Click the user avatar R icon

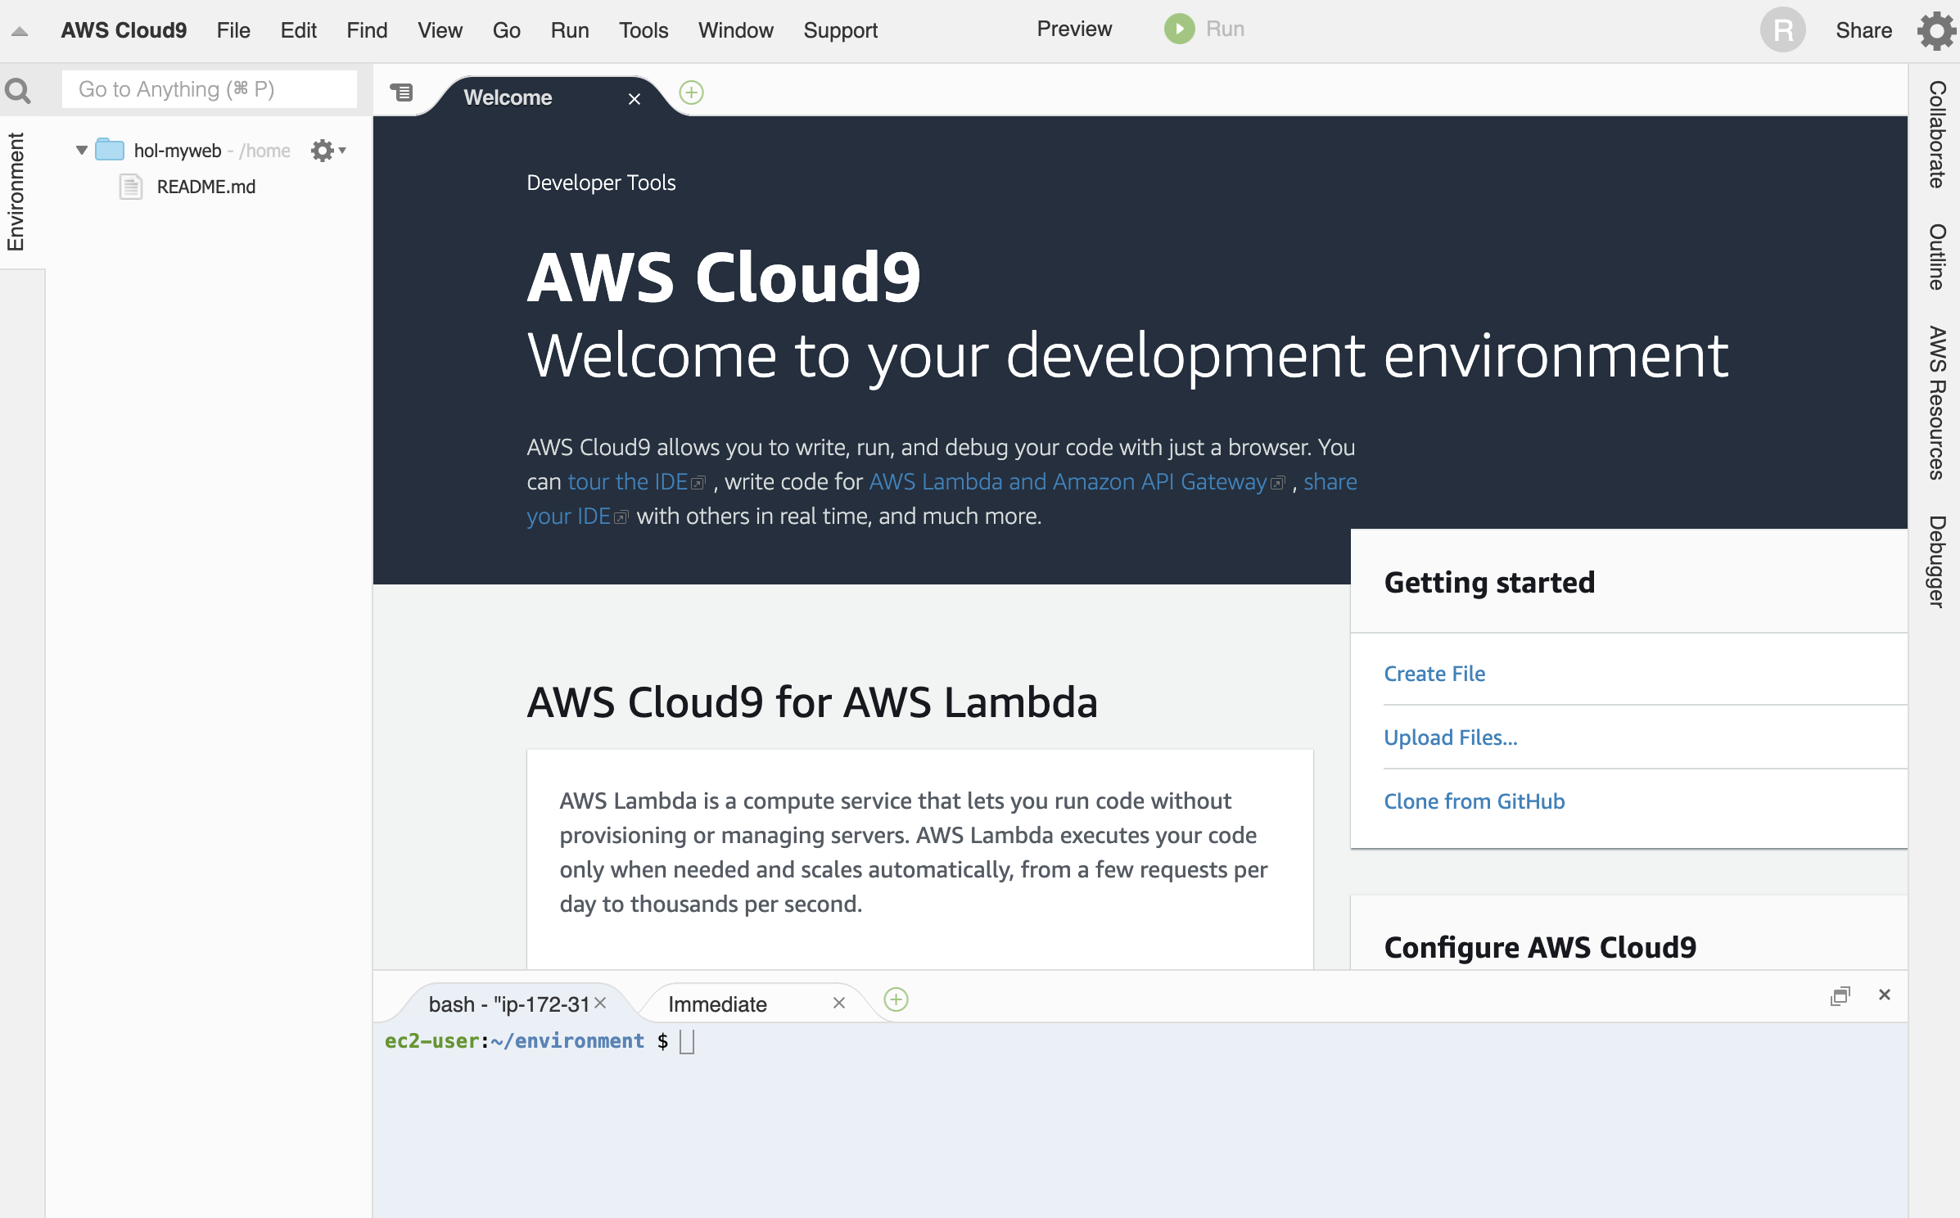coord(1783,30)
